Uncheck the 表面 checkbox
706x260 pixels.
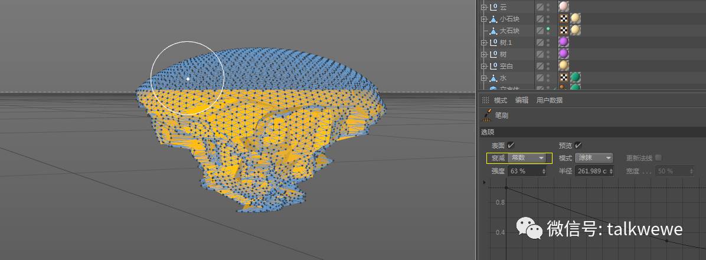(511, 145)
